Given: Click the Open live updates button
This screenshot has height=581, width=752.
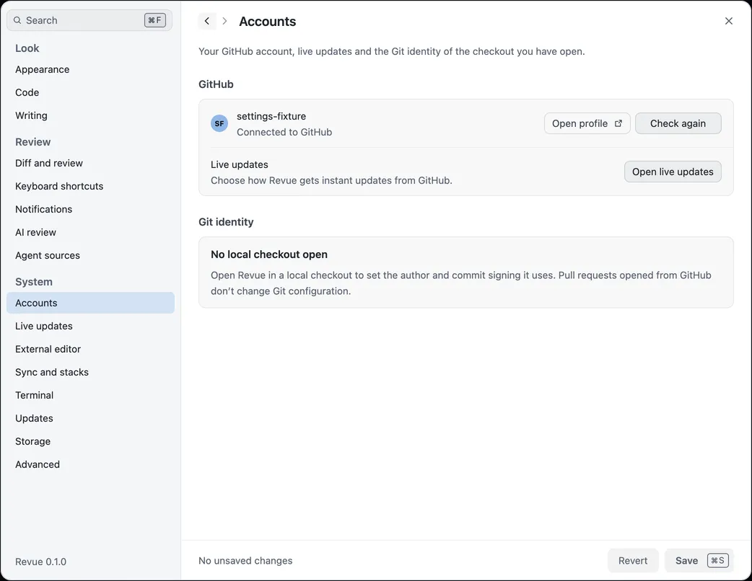Looking at the screenshot, I should pos(673,172).
